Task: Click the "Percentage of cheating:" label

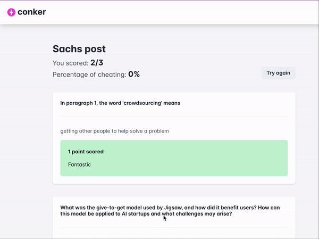Action: click(x=89, y=75)
